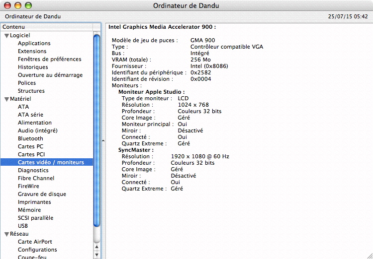The height and width of the screenshot is (259, 373).
Task: Open the Mémoire entry
Action: pos(29,210)
